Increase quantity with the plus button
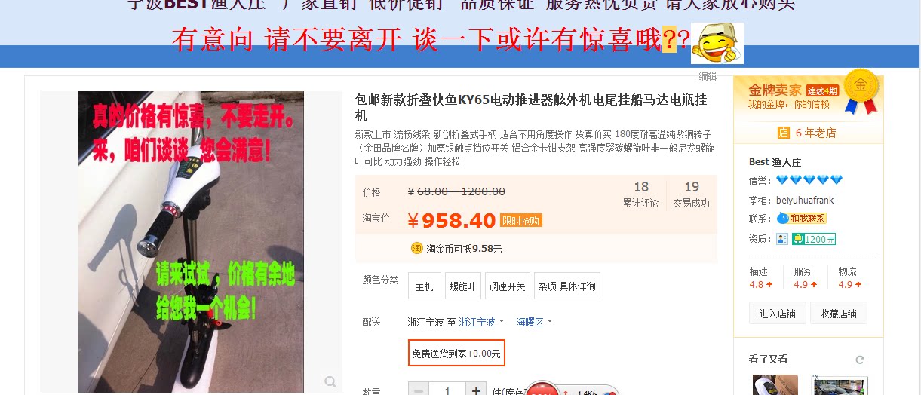 coord(476,390)
